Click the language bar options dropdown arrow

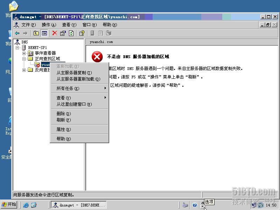tap(202, 206)
